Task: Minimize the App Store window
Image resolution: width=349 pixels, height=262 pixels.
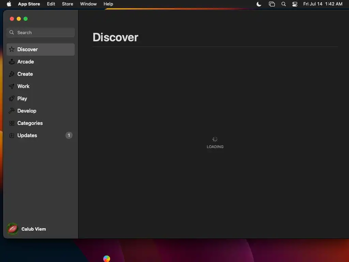Action: pos(19,19)
